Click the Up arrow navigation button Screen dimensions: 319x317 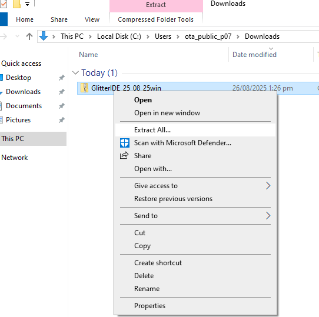(29, 36)
